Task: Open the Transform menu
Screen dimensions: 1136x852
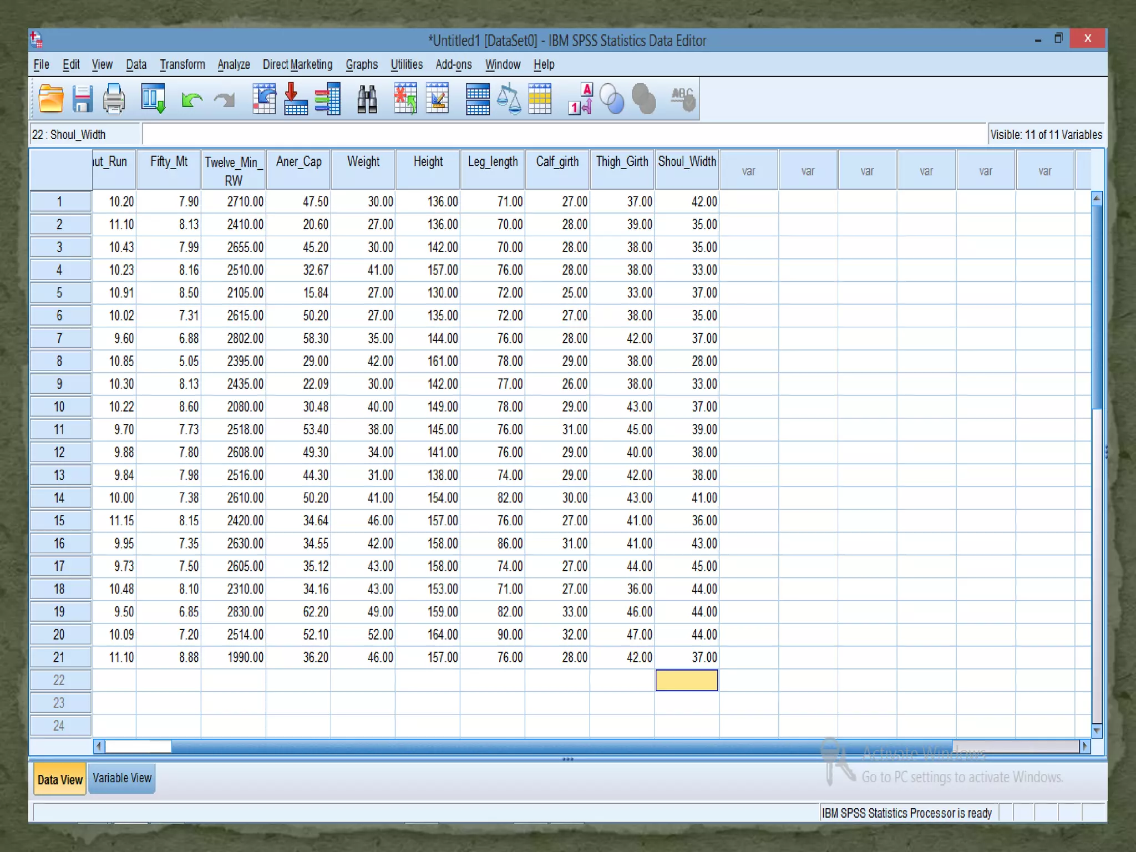Action: pos(182,64)
